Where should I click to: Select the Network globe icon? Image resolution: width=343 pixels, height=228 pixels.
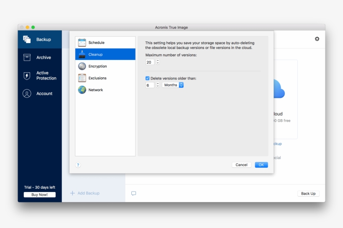pyautogui.click(x=82, y=90)
